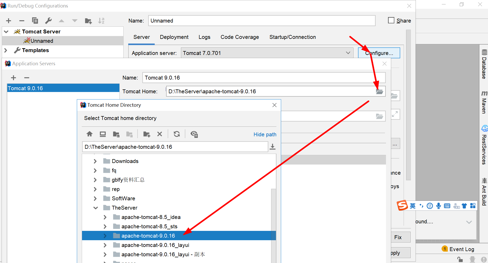Click configuration Name field Unnamed
This screenshot has height=263, width=488.
(x=262, y=20)
